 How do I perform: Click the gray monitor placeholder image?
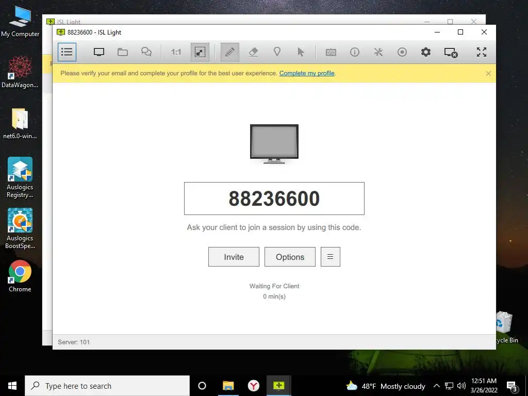[x=274, y=144]
